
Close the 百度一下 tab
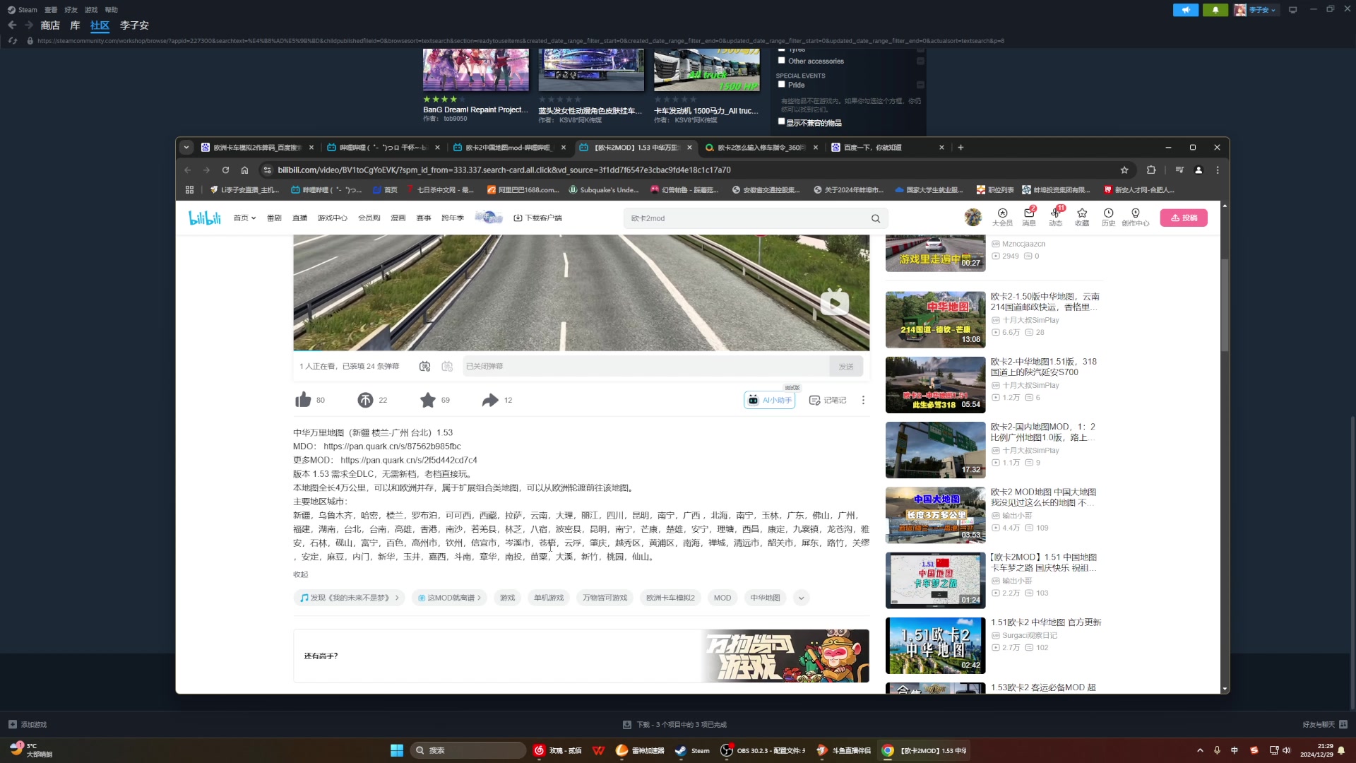[x=941, y=148]
